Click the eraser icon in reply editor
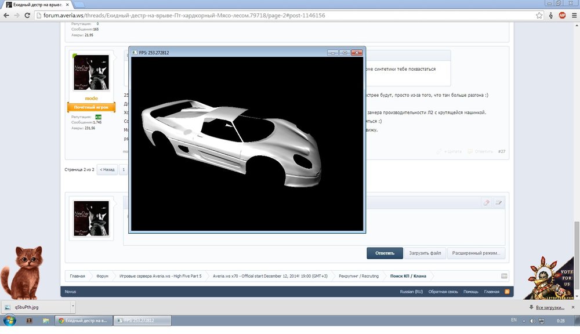Screen dimensions: 580x334 (x=486, y=202)
